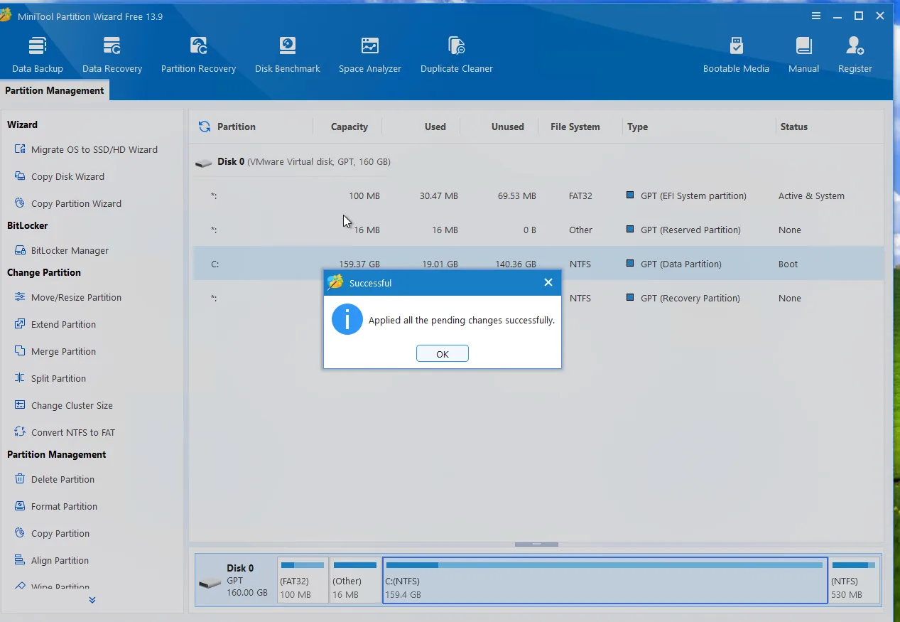Open the Data Backup tool
The image size is (900, 622).
pyautogui.click(x=38, y=55)
